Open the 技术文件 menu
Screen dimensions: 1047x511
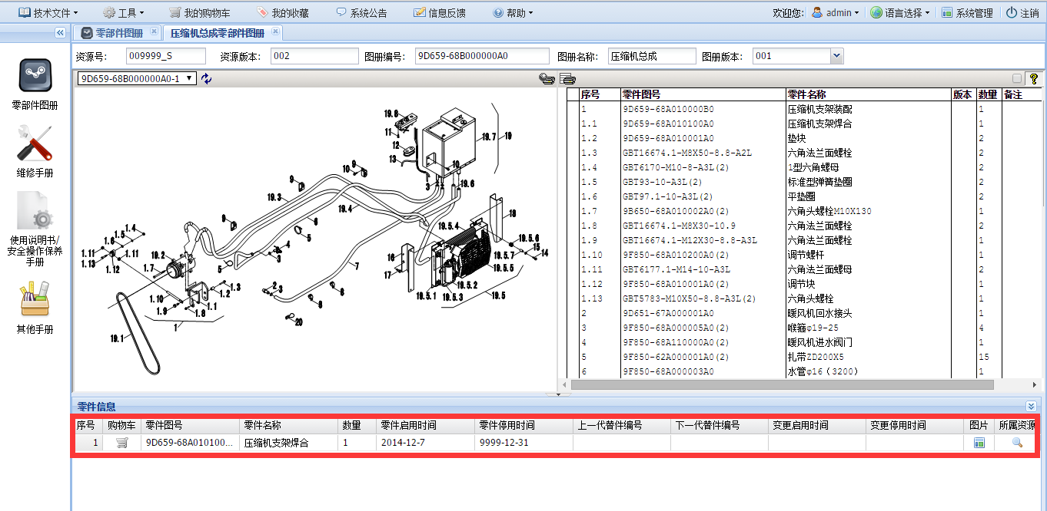click(x=48, y=12)
